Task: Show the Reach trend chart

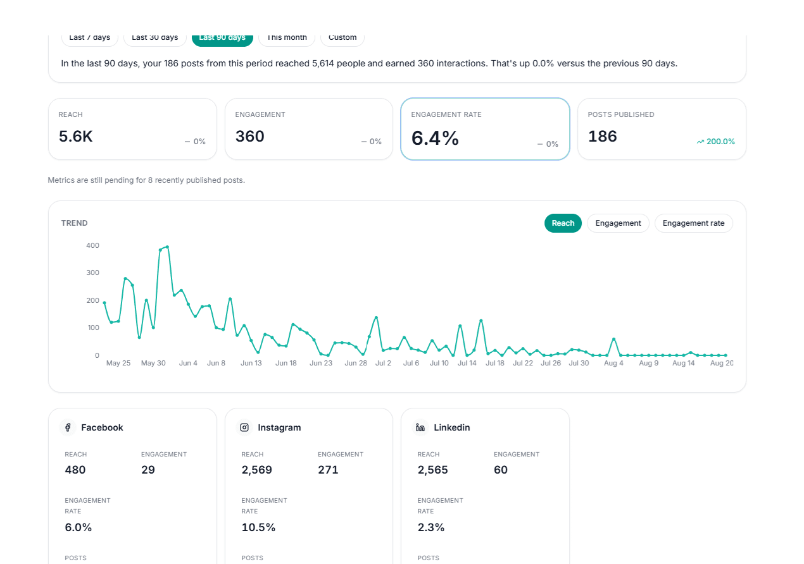Action: coord(563,223)
